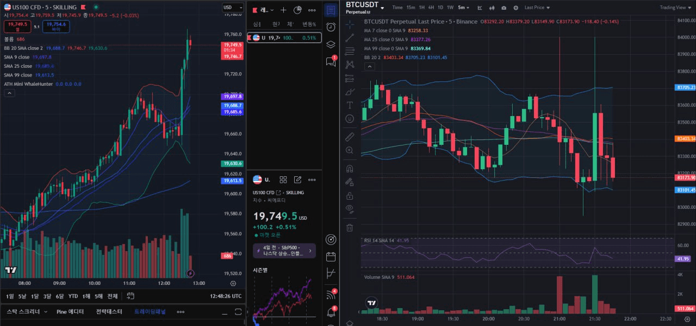Select US100 row in watchlist
The height and width of the screenshot is (326, 696).
point(284,38)
